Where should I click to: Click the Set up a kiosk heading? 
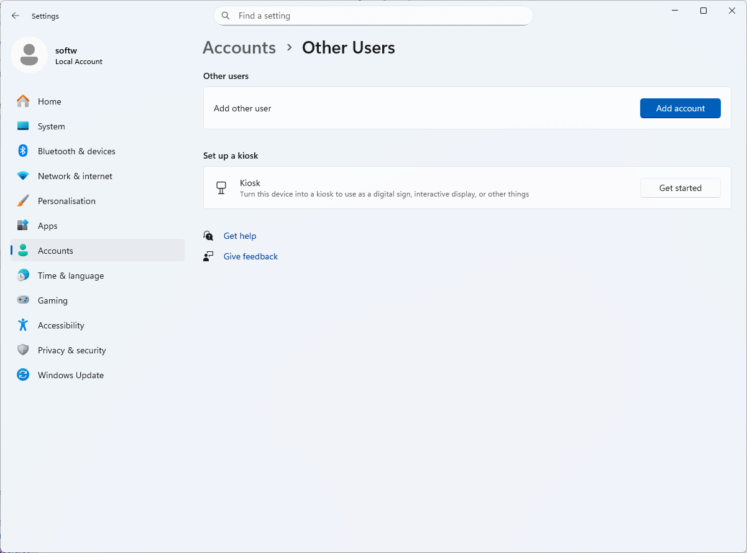(x=231, y=156)
